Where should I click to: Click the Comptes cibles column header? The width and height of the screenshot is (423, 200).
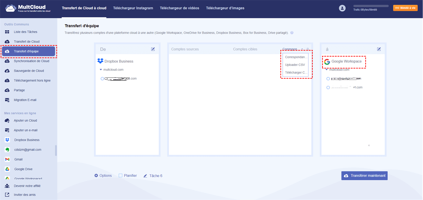[x=245, y=49]
